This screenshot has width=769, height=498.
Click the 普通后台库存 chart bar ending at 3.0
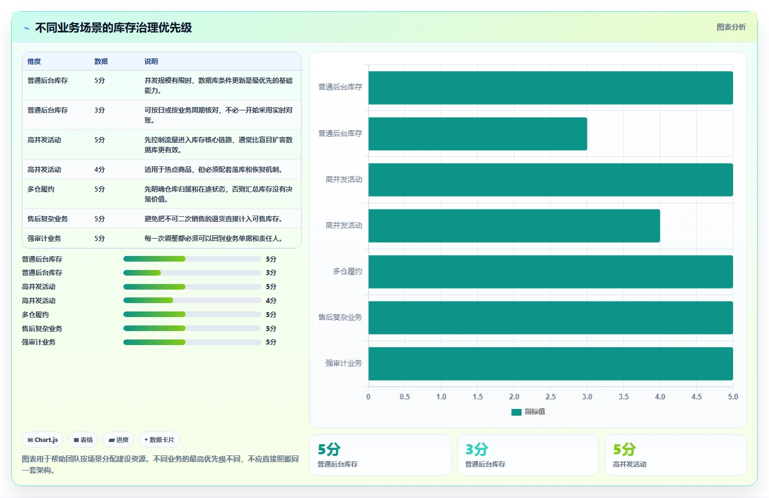478,134
